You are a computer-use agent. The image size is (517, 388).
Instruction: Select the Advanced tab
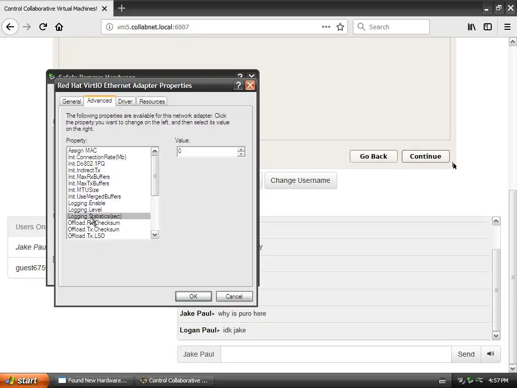coord(99,101)
